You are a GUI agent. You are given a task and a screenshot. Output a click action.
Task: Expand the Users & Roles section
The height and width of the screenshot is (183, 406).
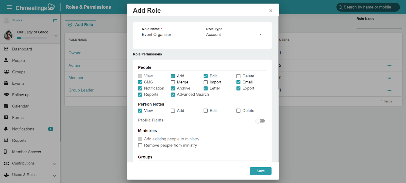tap(54, 176)
